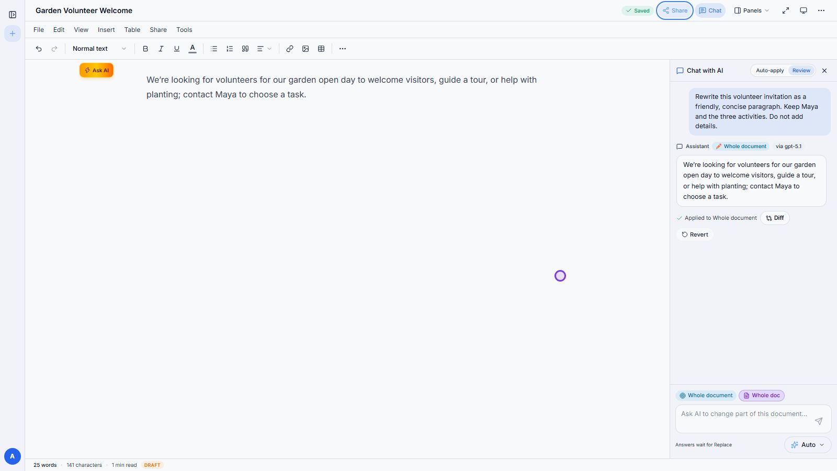Select Auto-apply mode

pyautogui.click(x=770, y=71)
